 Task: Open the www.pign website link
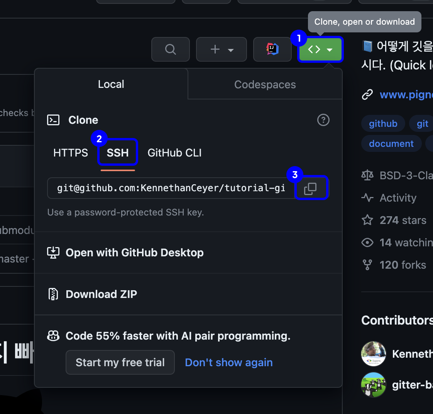click(406, 94)
